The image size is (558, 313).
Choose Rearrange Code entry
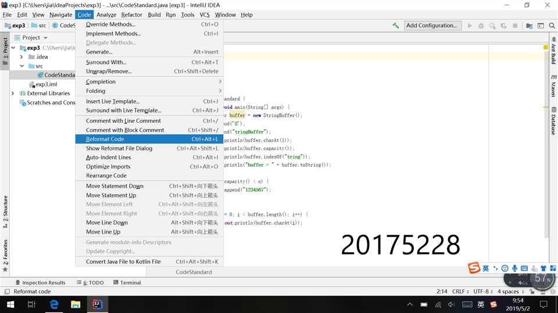point(149,176)
